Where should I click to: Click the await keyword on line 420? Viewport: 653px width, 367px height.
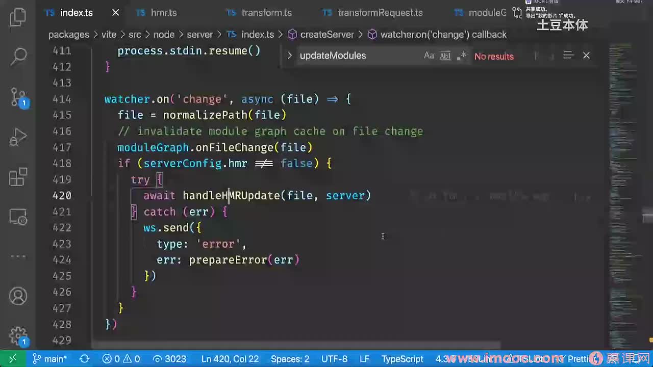pos(159,196)
